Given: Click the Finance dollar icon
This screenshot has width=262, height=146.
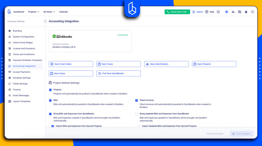Looking at the screenshot, I should point(9,90).
